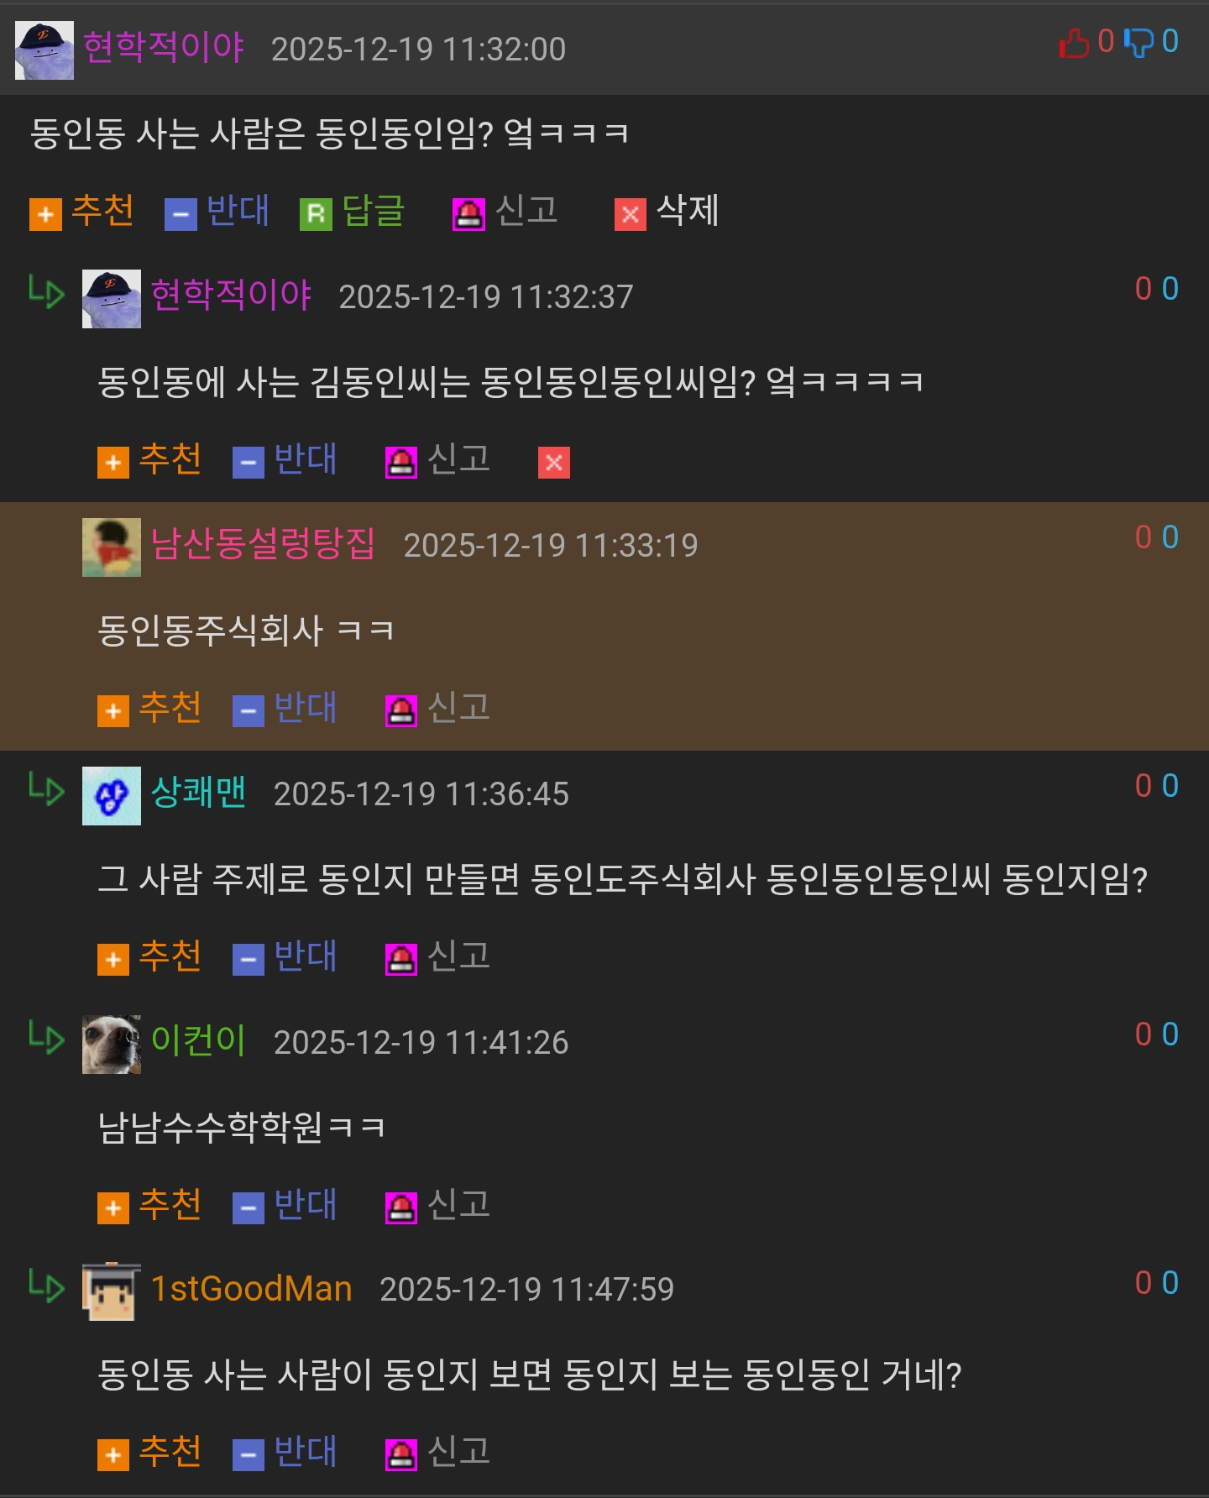This screenshot has height=1498, width=1209.
Task: Click the minus 반대 icon on 남산동설렁탕집's comment
Action: click(x=249, y=711)
